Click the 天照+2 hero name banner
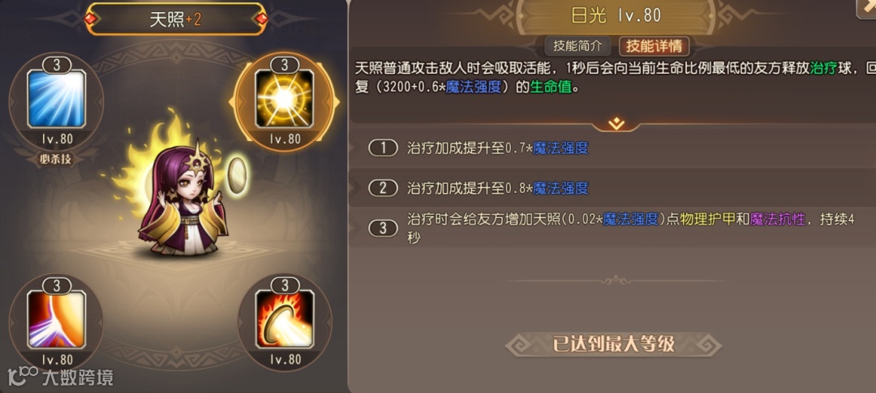Screen dimensions: 876x393 tap(175, 19)
